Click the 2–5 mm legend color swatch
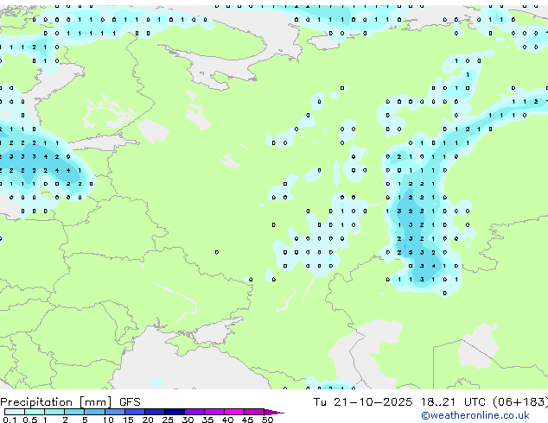The image size is (548, 423). click(74, 412)
